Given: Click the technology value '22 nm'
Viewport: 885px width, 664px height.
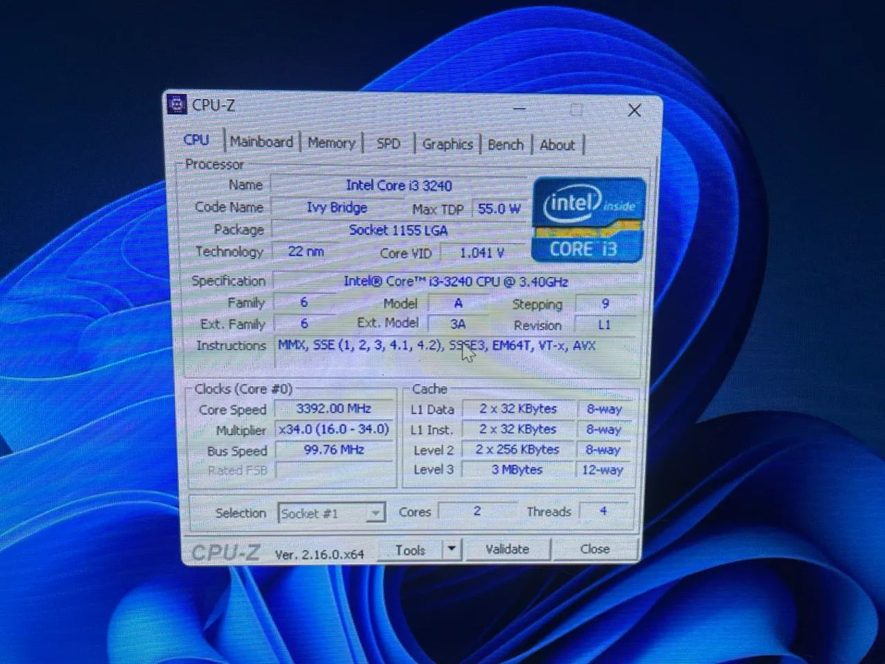Looking at the screenshot, I should coord(306,252).
